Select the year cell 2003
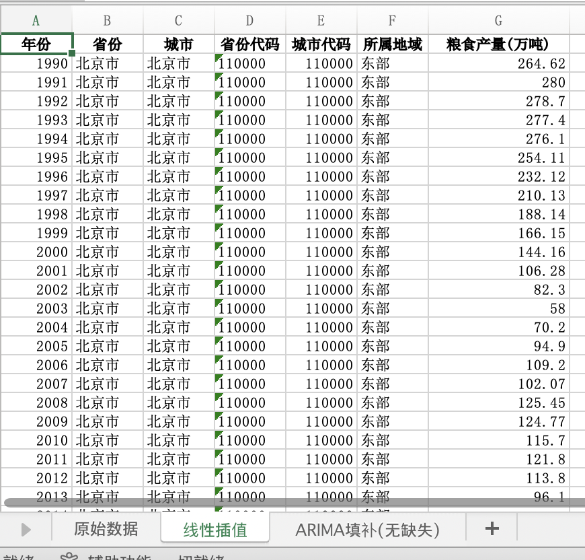This screenshot has width=585, height=560. 36,308
